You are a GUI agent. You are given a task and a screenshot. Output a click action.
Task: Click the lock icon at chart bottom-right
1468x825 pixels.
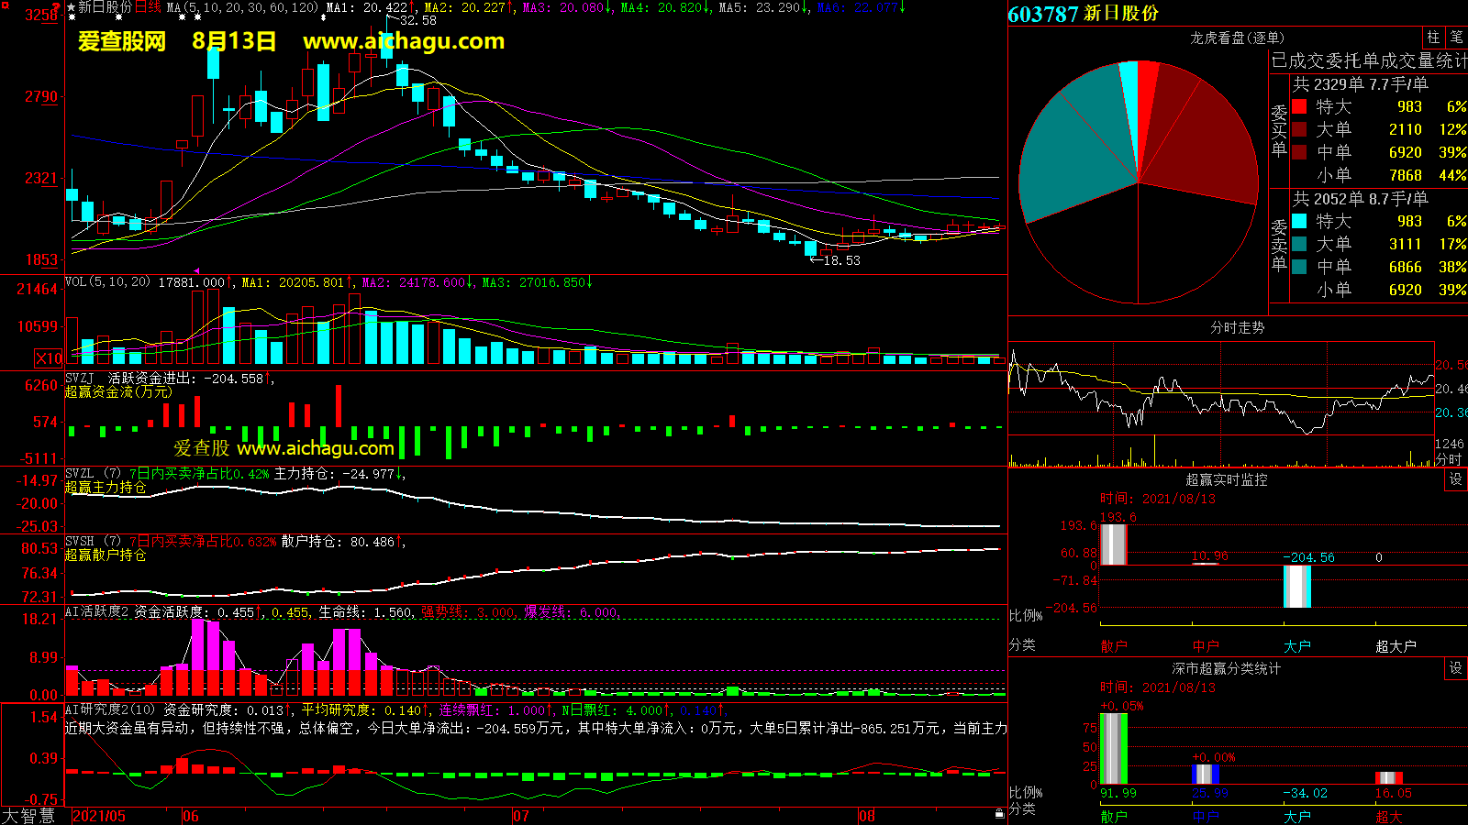pos(999,813)
